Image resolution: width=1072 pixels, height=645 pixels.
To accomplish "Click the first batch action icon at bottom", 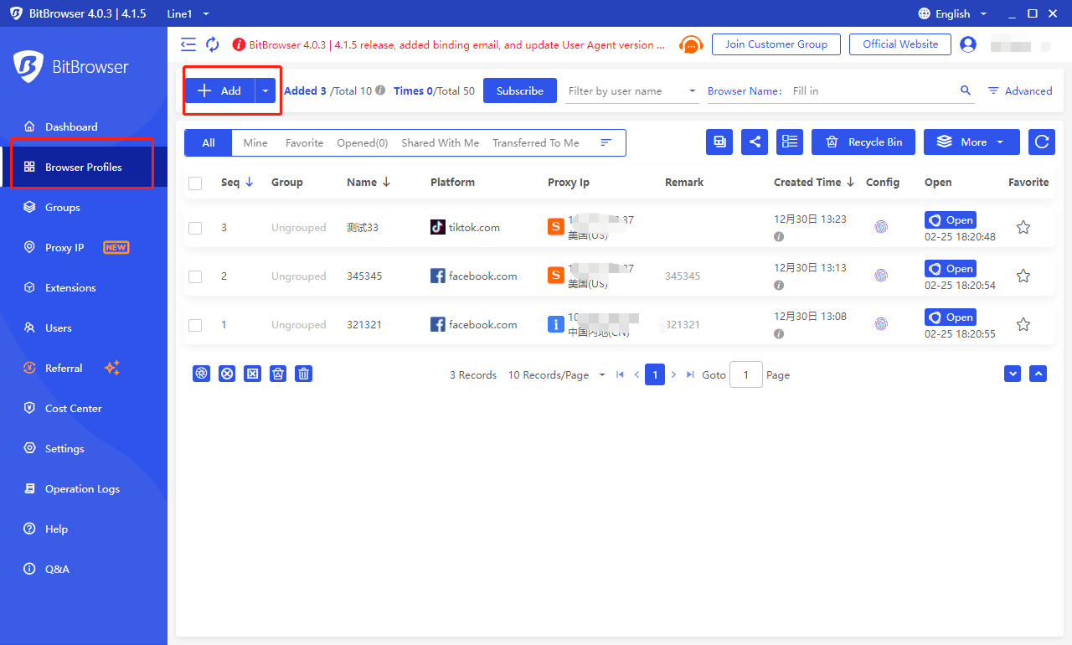I will point(201,374).
